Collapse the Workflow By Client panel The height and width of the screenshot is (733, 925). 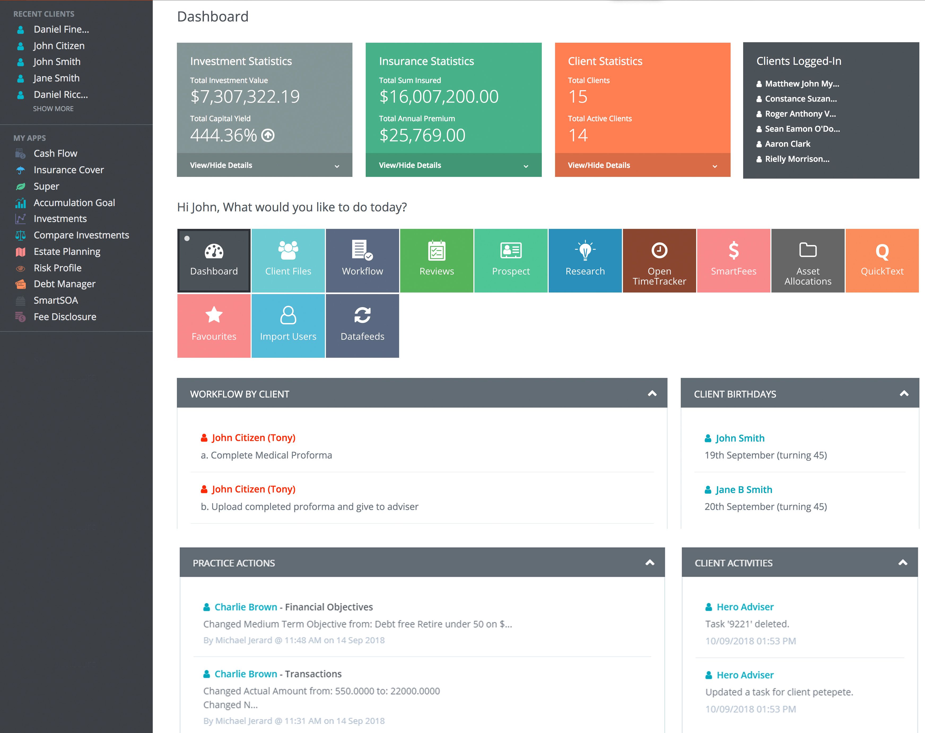pos(652,394)
